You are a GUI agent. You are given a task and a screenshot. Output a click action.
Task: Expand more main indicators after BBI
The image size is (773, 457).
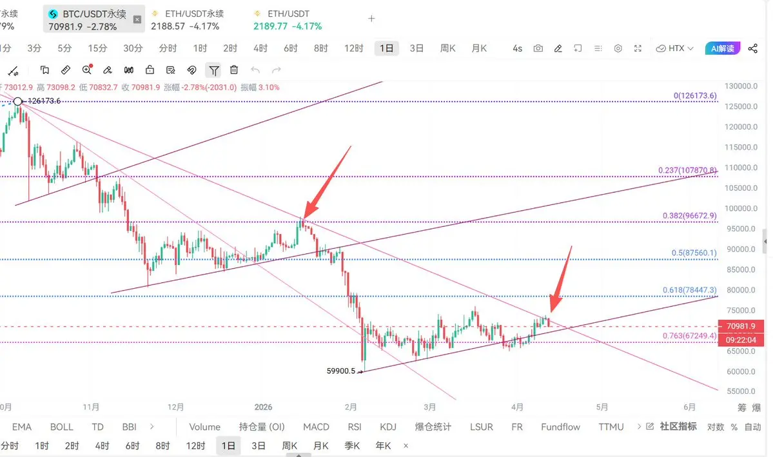tap(152, 427)
